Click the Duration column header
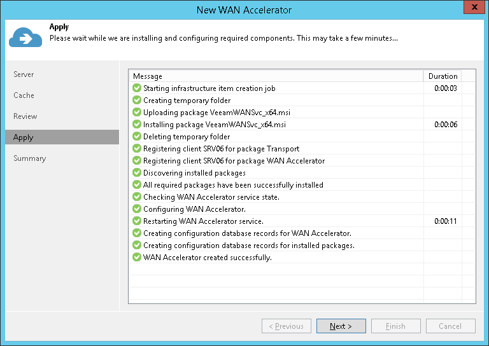 pos(443,76)
